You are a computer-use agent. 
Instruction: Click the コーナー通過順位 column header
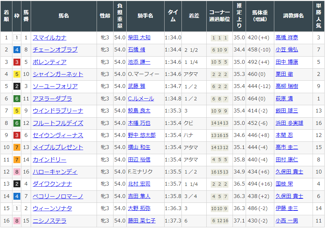pos(219,16)
